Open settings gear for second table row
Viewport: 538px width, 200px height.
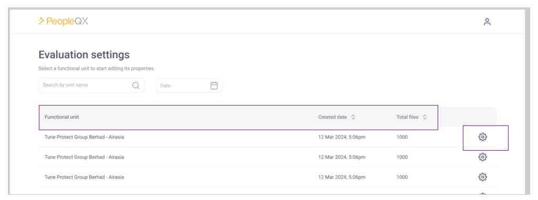tap(483, 157)
